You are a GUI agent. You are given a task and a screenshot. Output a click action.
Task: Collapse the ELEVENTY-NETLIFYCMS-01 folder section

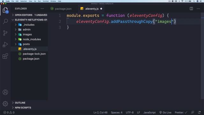[x=13, y=20]
